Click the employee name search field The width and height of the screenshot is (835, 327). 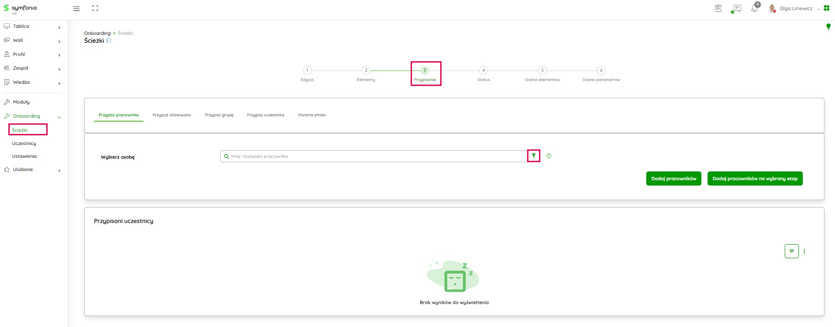point(375,156)
